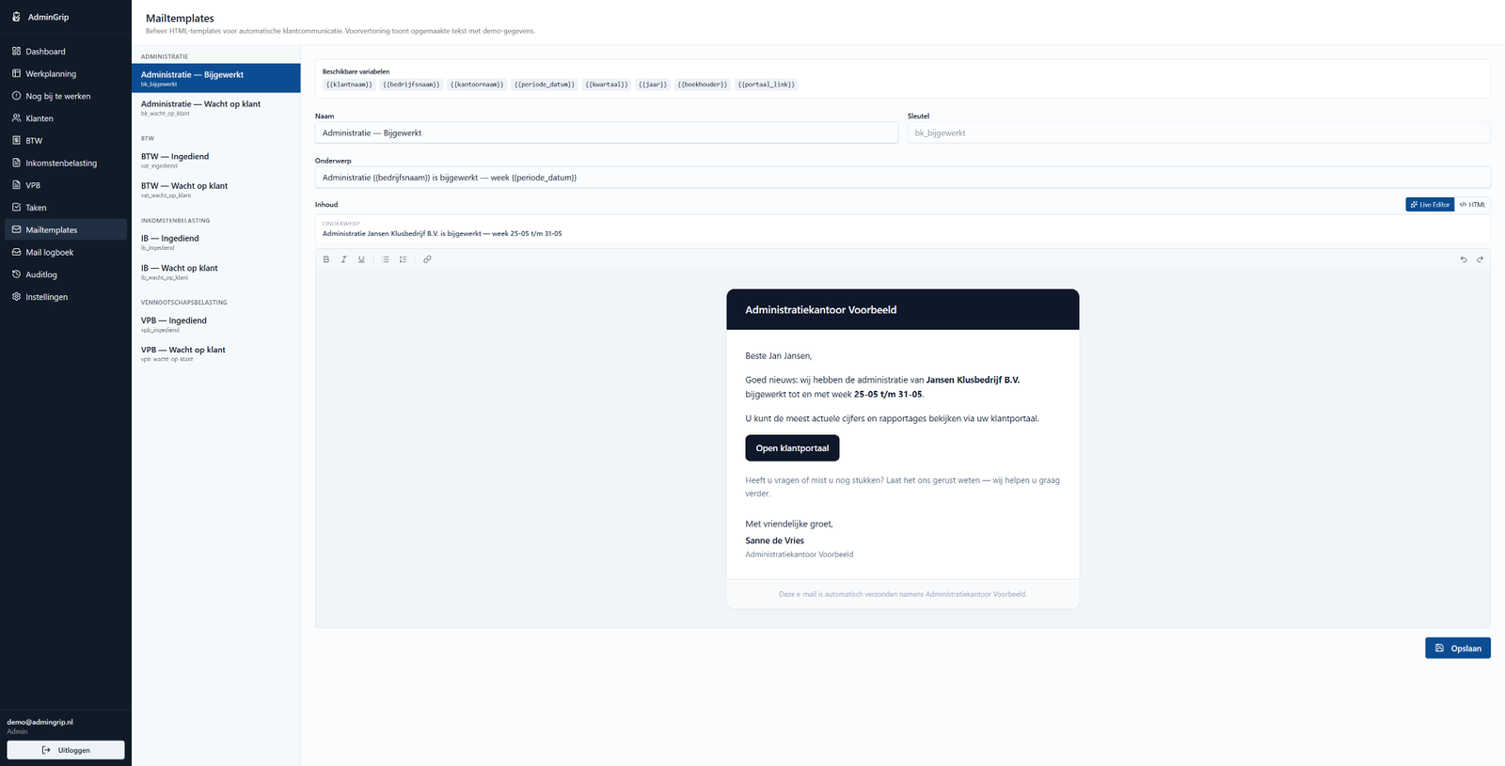Image resolution: width=1505 pixels, height=766 pixels.
Task: Toggle italic formatting
Action: coord(343,259)
